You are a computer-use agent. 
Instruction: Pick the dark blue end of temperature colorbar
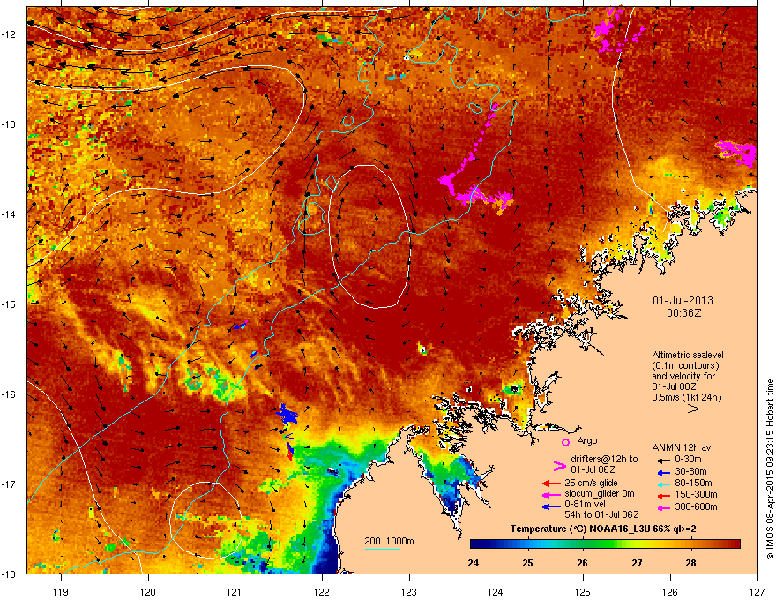click(x=475, y=544)
